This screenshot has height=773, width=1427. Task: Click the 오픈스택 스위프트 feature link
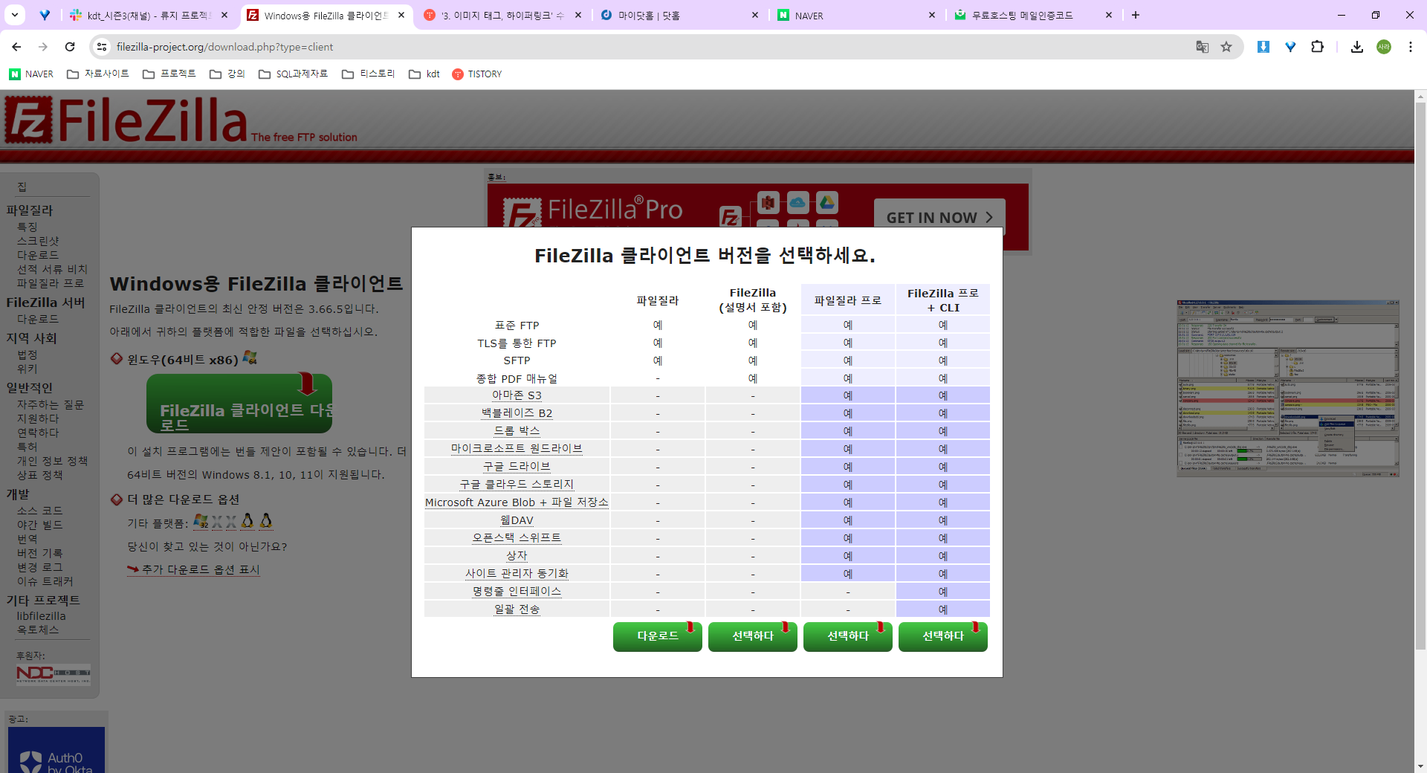(x=517, y=538)
